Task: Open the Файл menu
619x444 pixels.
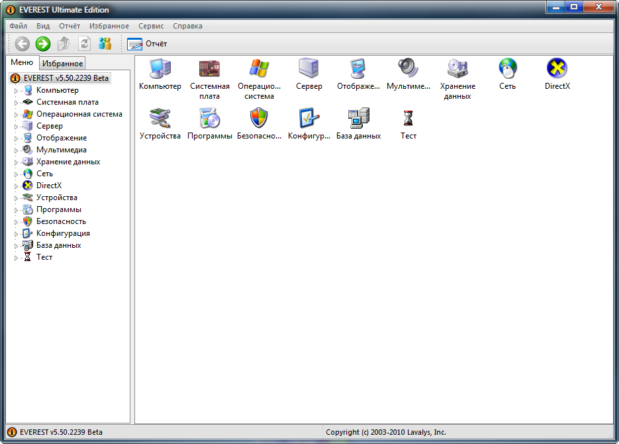Action: (18, 26)
